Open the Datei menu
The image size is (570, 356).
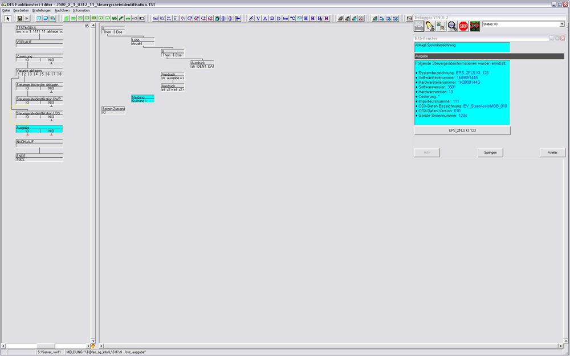coord(6,10)
